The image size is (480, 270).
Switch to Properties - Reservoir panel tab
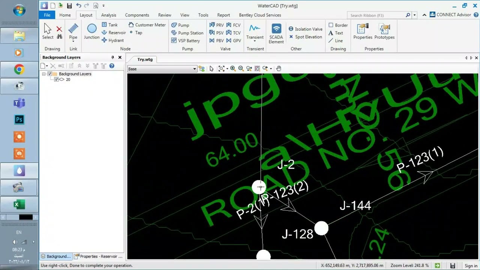tap(98, 256)
